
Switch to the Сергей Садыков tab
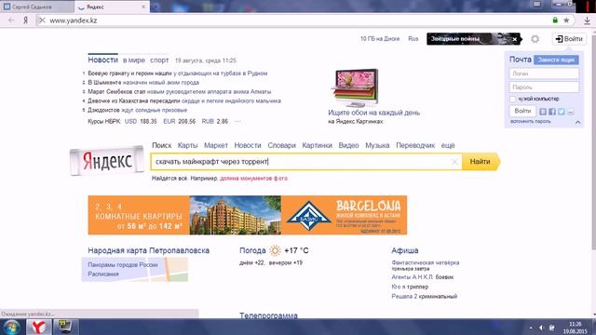(x=37, y=7)
